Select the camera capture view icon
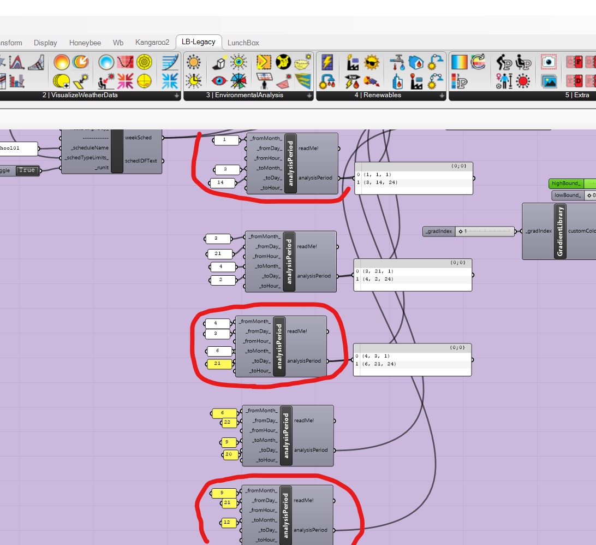 pos(549,62)
